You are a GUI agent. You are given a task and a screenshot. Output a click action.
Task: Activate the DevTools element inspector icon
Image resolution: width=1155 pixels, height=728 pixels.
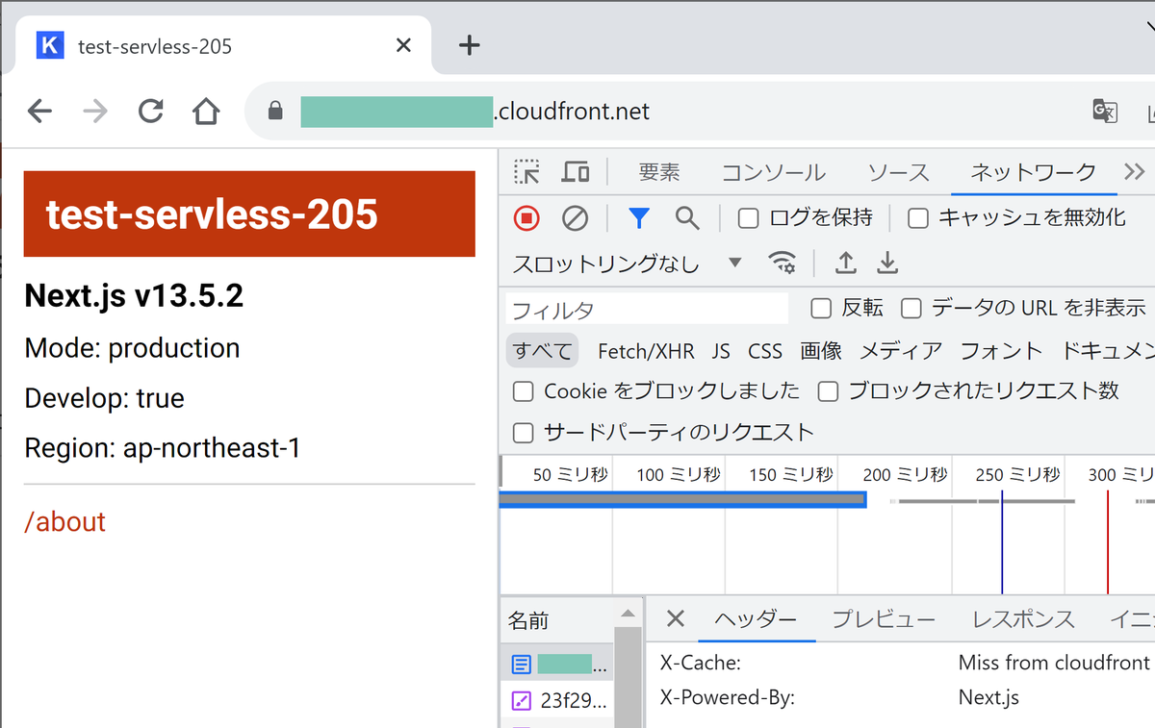pos(526,172)
